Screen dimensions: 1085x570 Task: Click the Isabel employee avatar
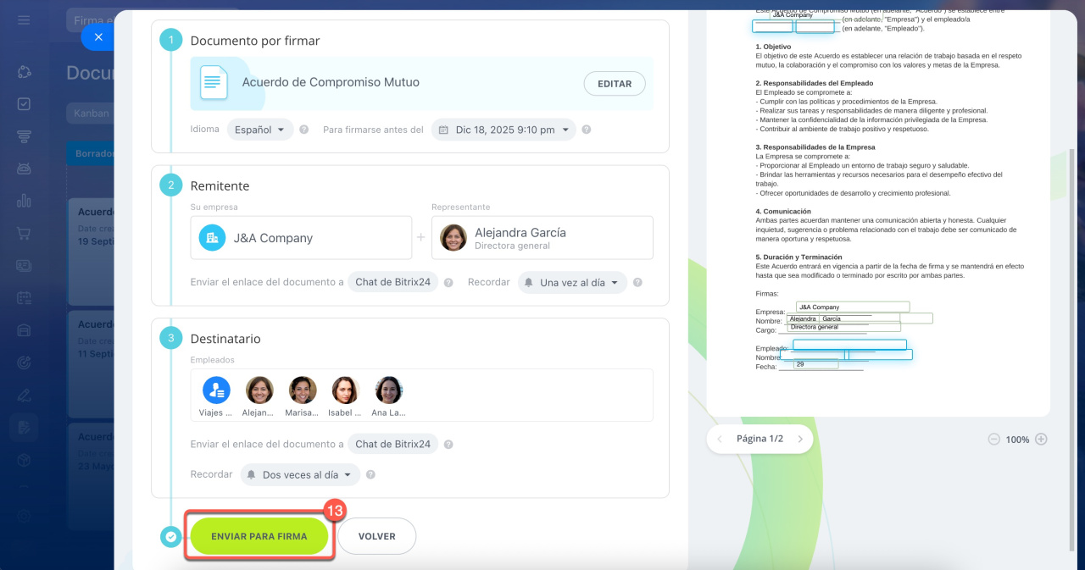[x=346, y=390]
